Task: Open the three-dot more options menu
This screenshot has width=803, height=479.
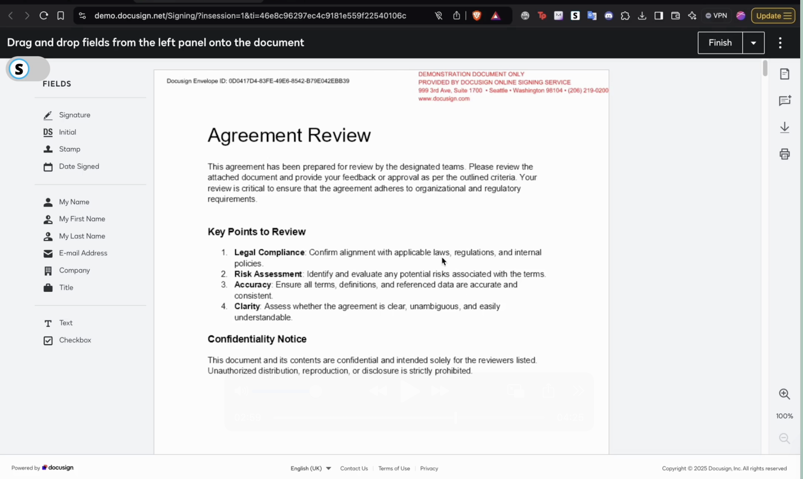Action: (x=780, y=43)
